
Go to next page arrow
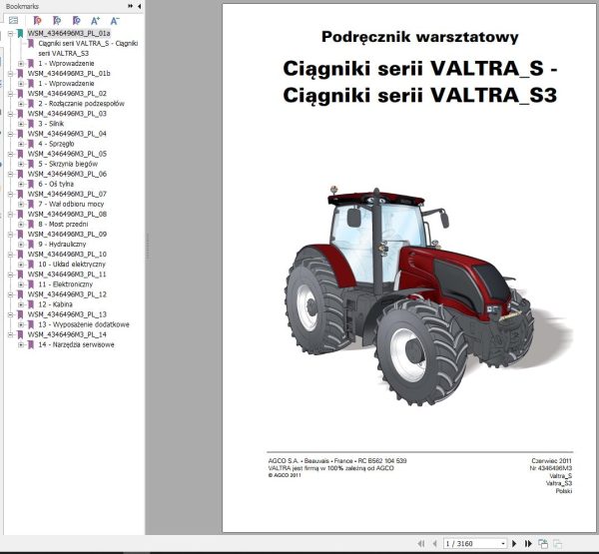click(514, 543)
